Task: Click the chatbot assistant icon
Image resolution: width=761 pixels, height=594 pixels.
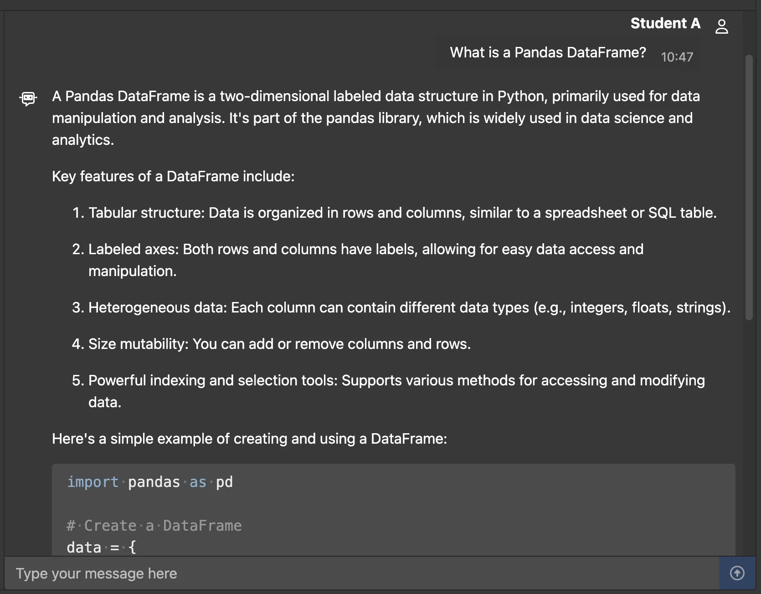Action: (28, 98)
